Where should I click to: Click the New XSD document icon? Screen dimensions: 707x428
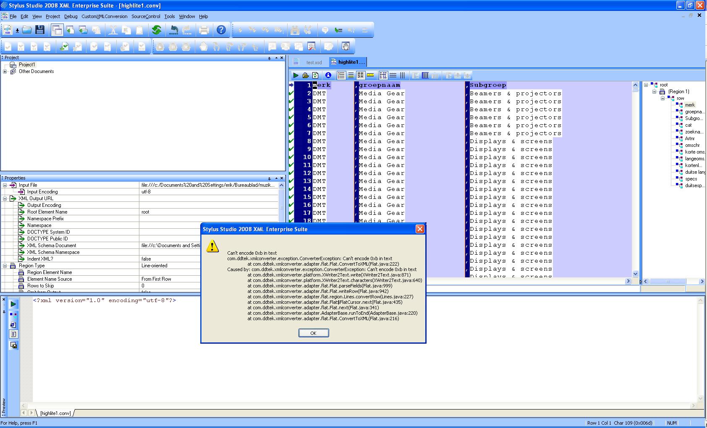(x=8, y=30)
